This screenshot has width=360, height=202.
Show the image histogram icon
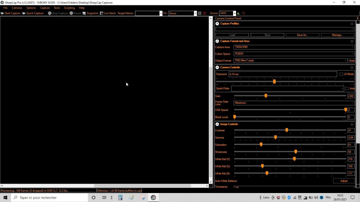(x=239, y=13)
